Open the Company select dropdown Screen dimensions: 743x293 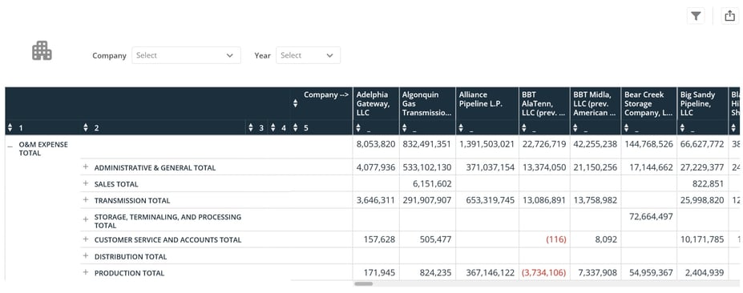coord(186,55)
